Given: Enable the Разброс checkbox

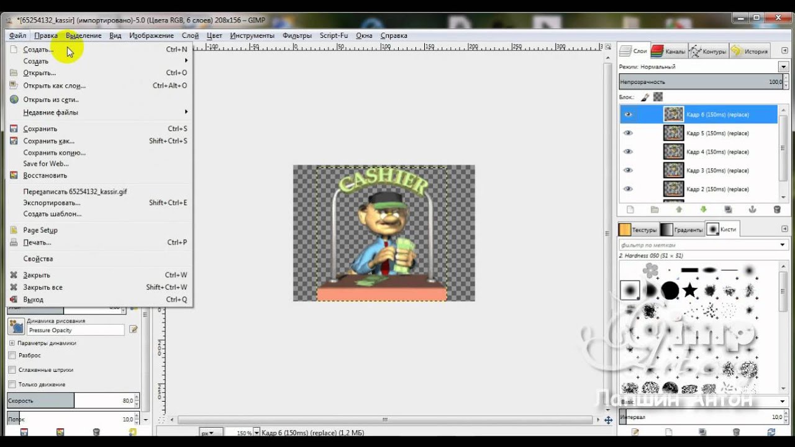Looking at the screenshot, I should coord(12,355).
